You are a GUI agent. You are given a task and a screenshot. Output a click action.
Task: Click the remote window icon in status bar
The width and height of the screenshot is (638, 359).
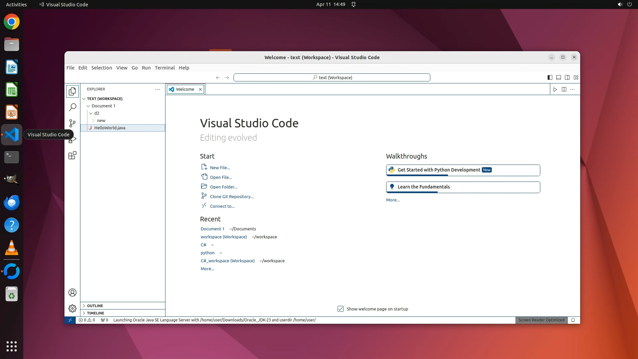(70, 320)
